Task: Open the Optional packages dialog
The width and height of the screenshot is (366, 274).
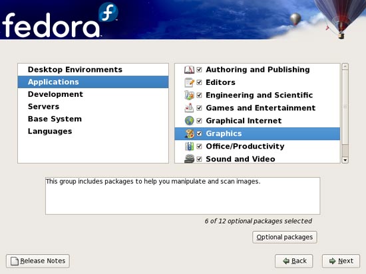Action: click(x=285, y=238)
